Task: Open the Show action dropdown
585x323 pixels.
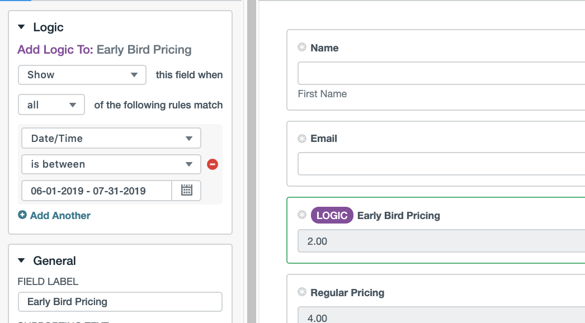Action: 82,74
